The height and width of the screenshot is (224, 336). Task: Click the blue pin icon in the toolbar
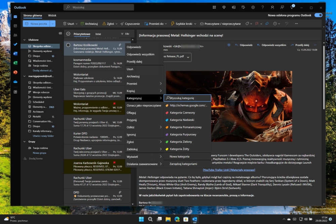click(x=267, y=24)
